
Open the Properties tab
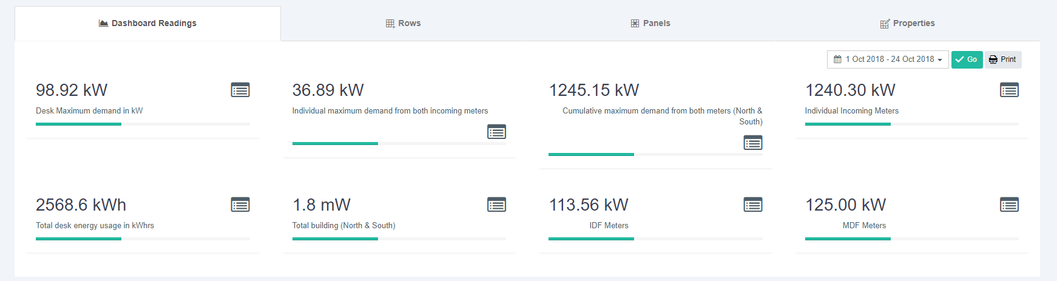(907, 23)
